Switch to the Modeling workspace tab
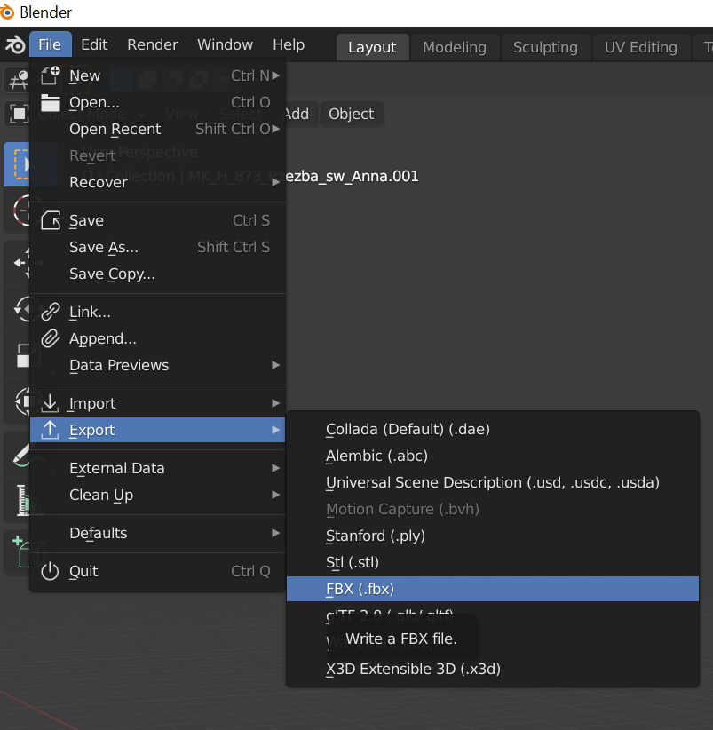Image resolution: width=713 pixels, height=730 pixels. pos(455,47)
